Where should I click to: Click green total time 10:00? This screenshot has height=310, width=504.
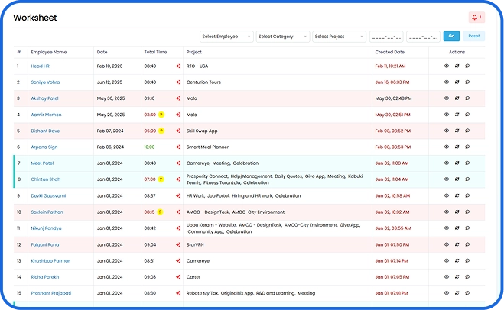point(149,147)
